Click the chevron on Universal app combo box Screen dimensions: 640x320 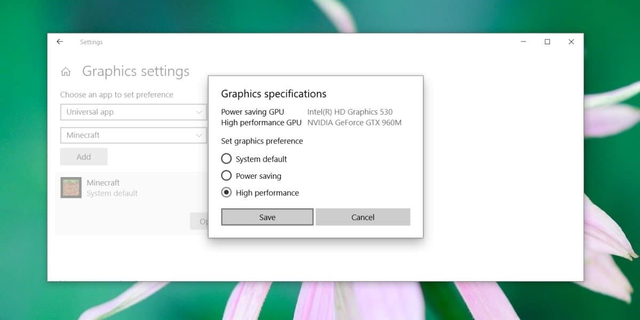[199, 112]
